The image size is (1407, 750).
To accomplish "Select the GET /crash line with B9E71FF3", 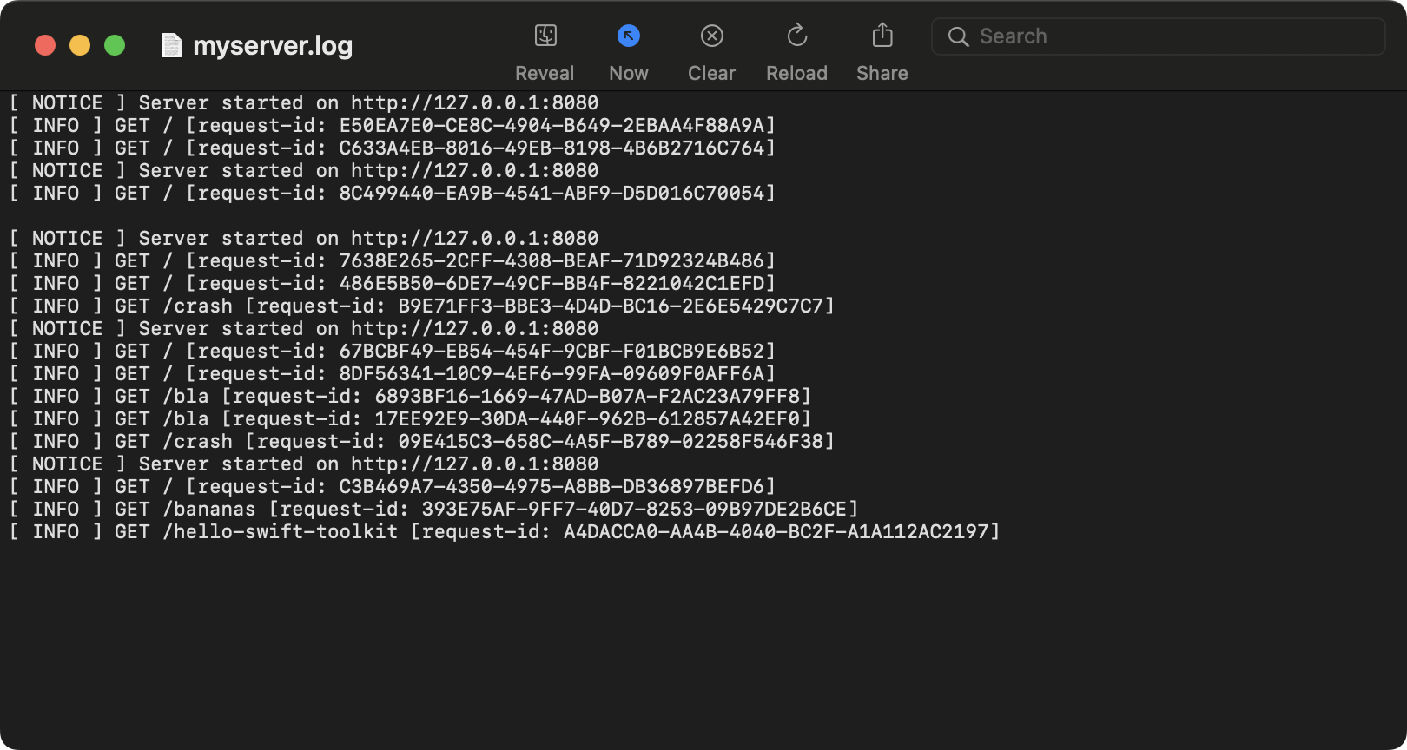I will click(x=421, y=306).
